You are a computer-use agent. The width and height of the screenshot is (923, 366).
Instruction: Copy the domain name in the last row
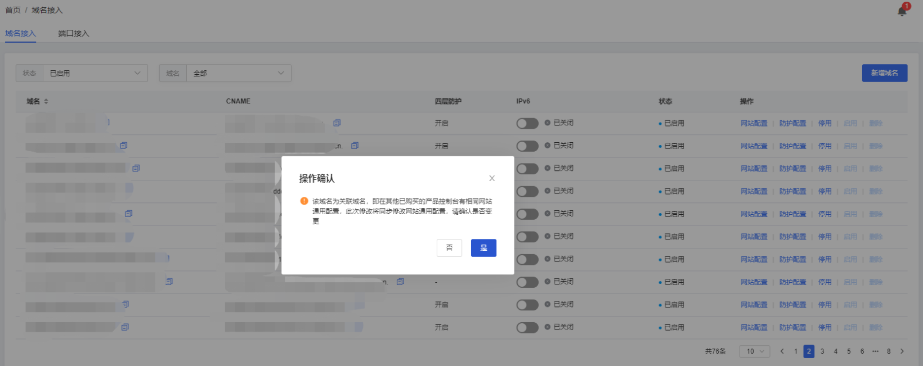coord(126,327)
